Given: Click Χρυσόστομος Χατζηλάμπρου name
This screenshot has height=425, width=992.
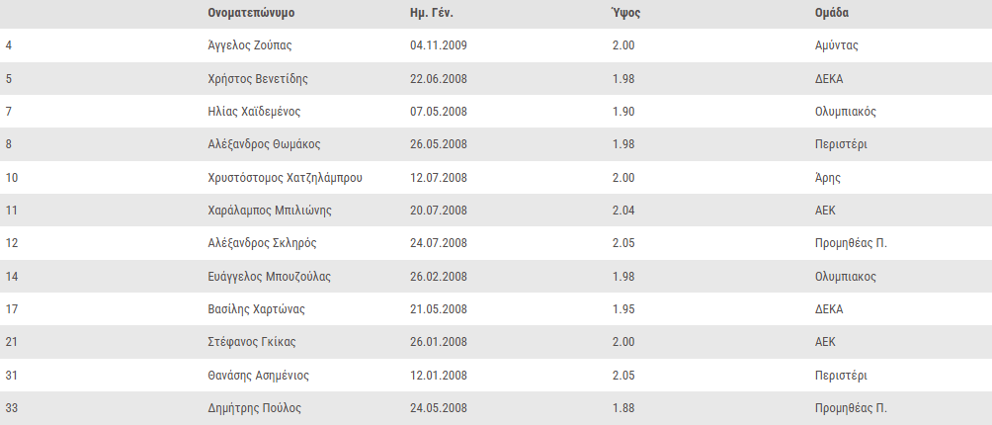Looking at the screenshot, I should click(285, 178).
